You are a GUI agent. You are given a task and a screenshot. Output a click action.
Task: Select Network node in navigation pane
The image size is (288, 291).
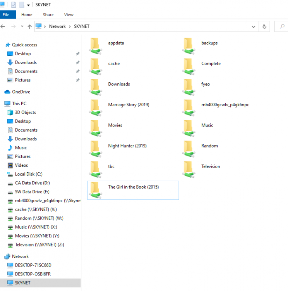click(21, 256)
